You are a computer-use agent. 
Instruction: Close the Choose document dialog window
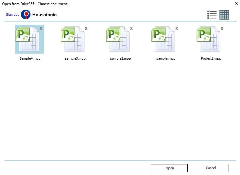tap(236, 4)
